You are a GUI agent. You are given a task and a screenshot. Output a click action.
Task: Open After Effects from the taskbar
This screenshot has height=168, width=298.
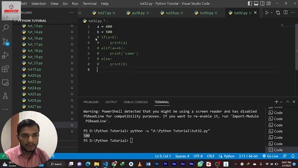(174, 164)
